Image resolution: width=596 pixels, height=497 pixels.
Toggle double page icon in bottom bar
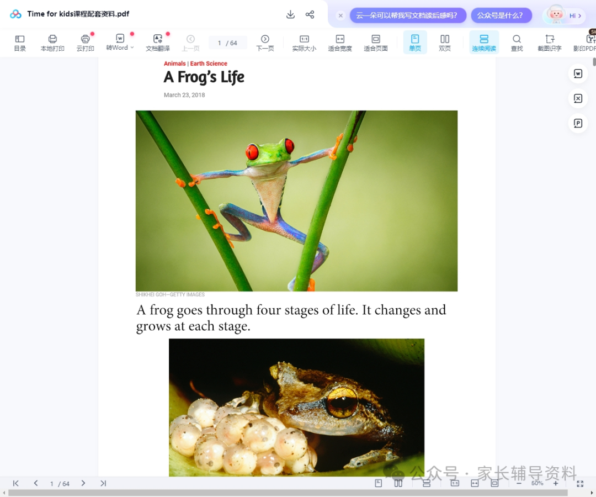click(398, 483)
